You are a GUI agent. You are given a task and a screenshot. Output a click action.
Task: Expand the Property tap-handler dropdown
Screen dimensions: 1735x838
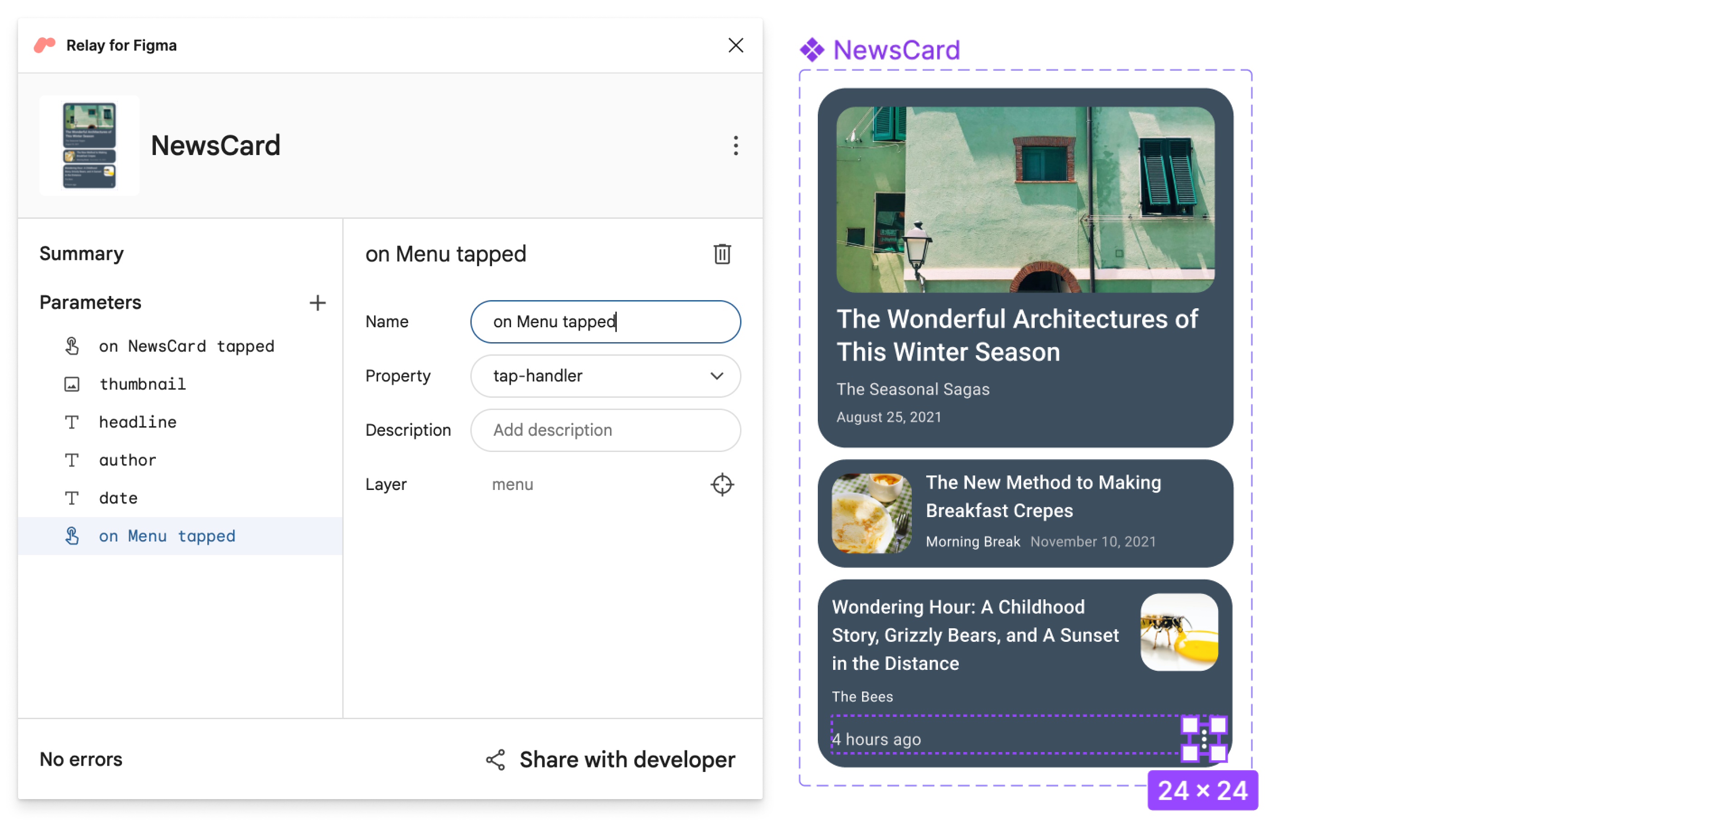[718, 375]
